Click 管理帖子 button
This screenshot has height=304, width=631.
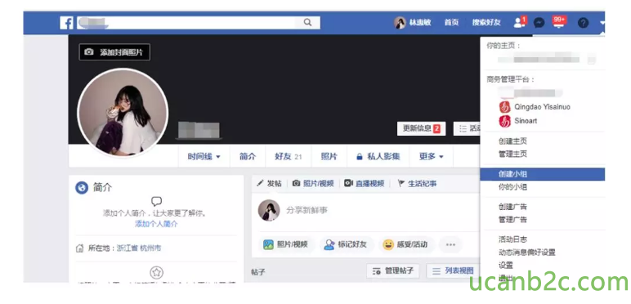coord(393,271)
